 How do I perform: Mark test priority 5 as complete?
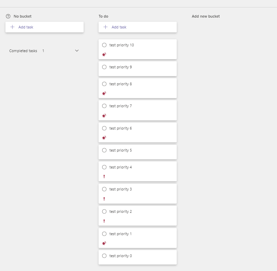tap(104, 150)
